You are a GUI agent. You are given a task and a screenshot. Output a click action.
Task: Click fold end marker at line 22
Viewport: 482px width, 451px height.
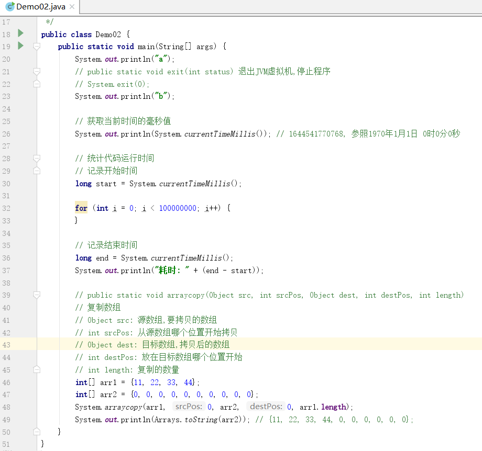(37, 84)
